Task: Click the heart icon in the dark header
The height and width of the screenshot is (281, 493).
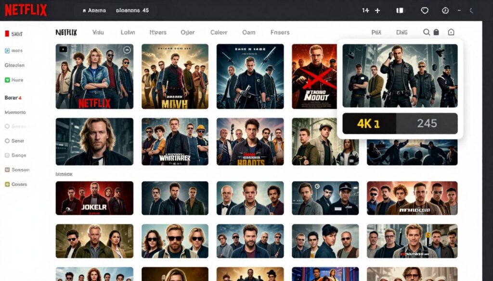Action: point(425,11)
